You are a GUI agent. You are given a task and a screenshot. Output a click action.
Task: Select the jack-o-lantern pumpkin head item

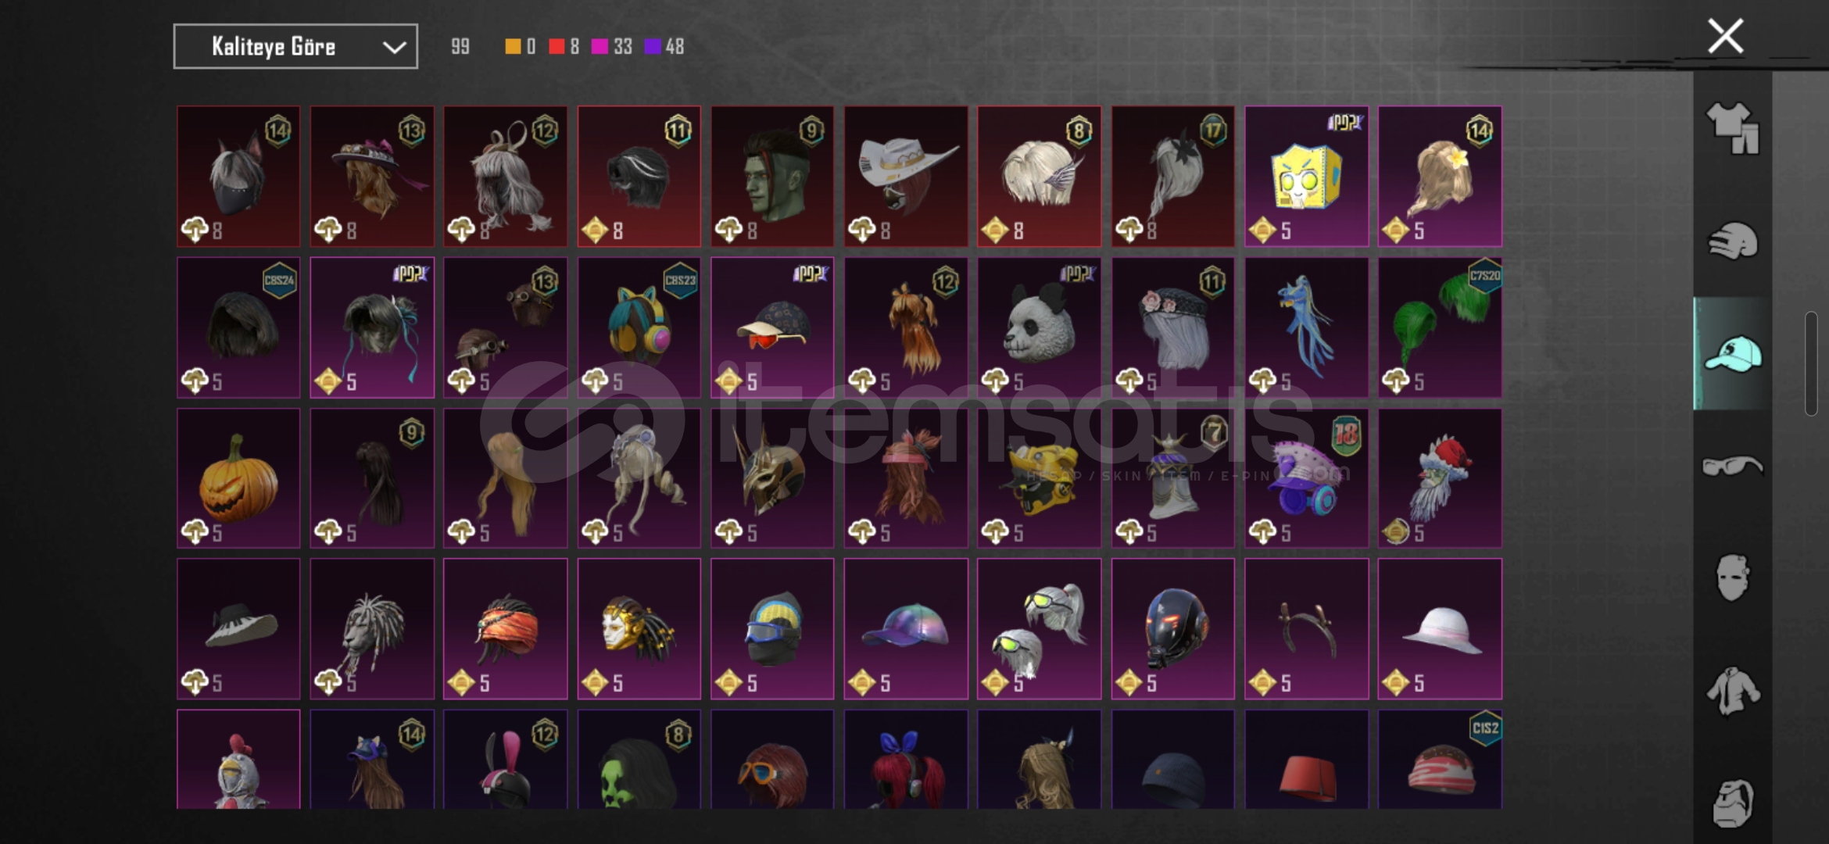tap(238, 478)
